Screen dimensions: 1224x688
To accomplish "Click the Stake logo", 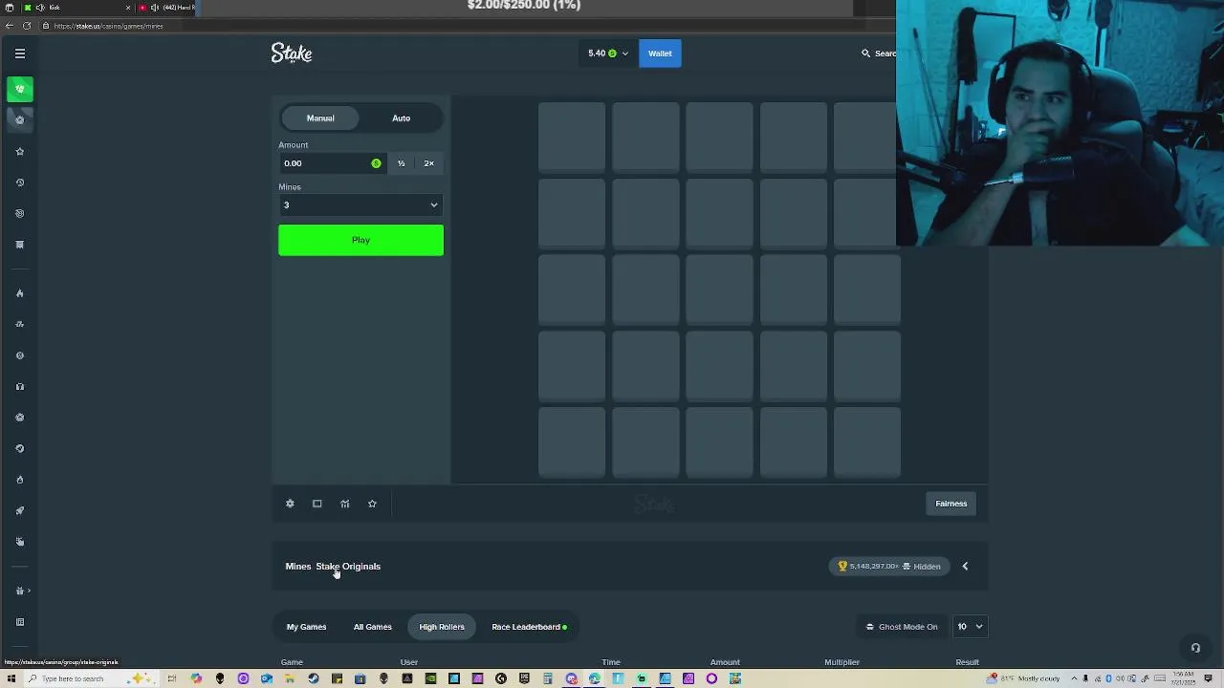I will [x=292, y=54].
